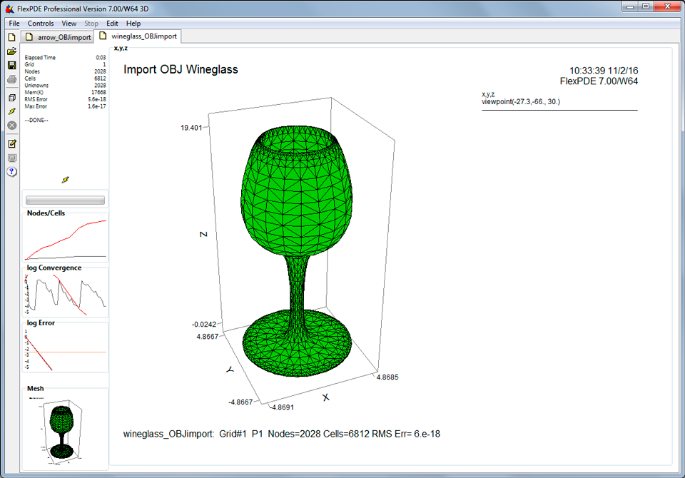This screenshot has width=685, height=478.
Task: Click the grayed Stop menu item
Action: click(x=91, y=23)
